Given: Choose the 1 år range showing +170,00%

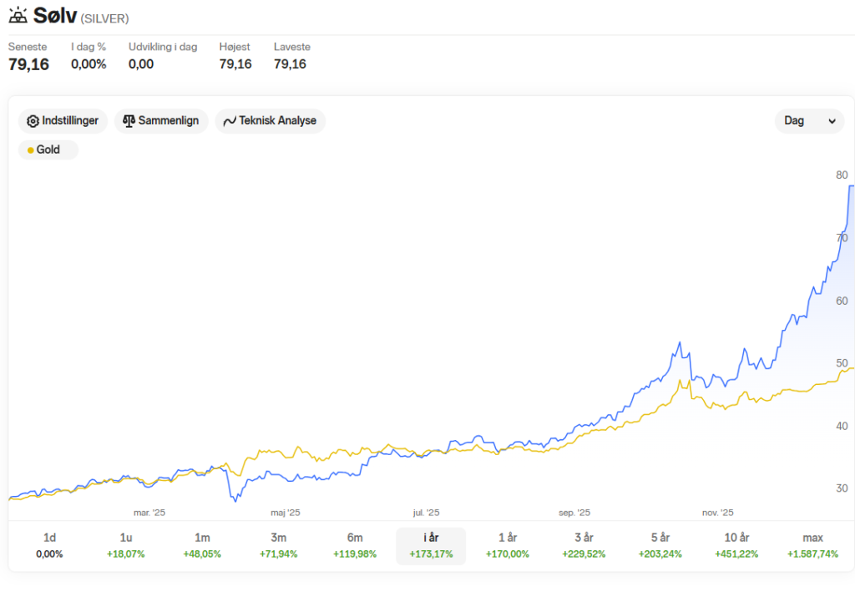Looking at the screenshot, I should (508, 546).
